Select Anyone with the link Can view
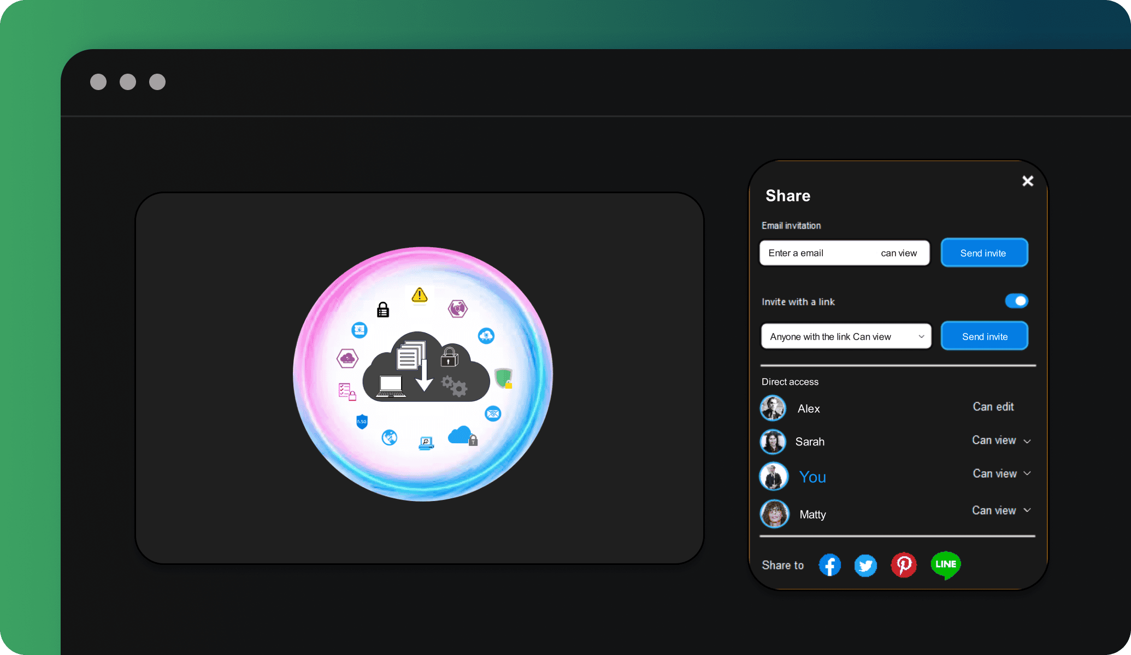Screen dimensions: 1131x655 pos(846,337)
